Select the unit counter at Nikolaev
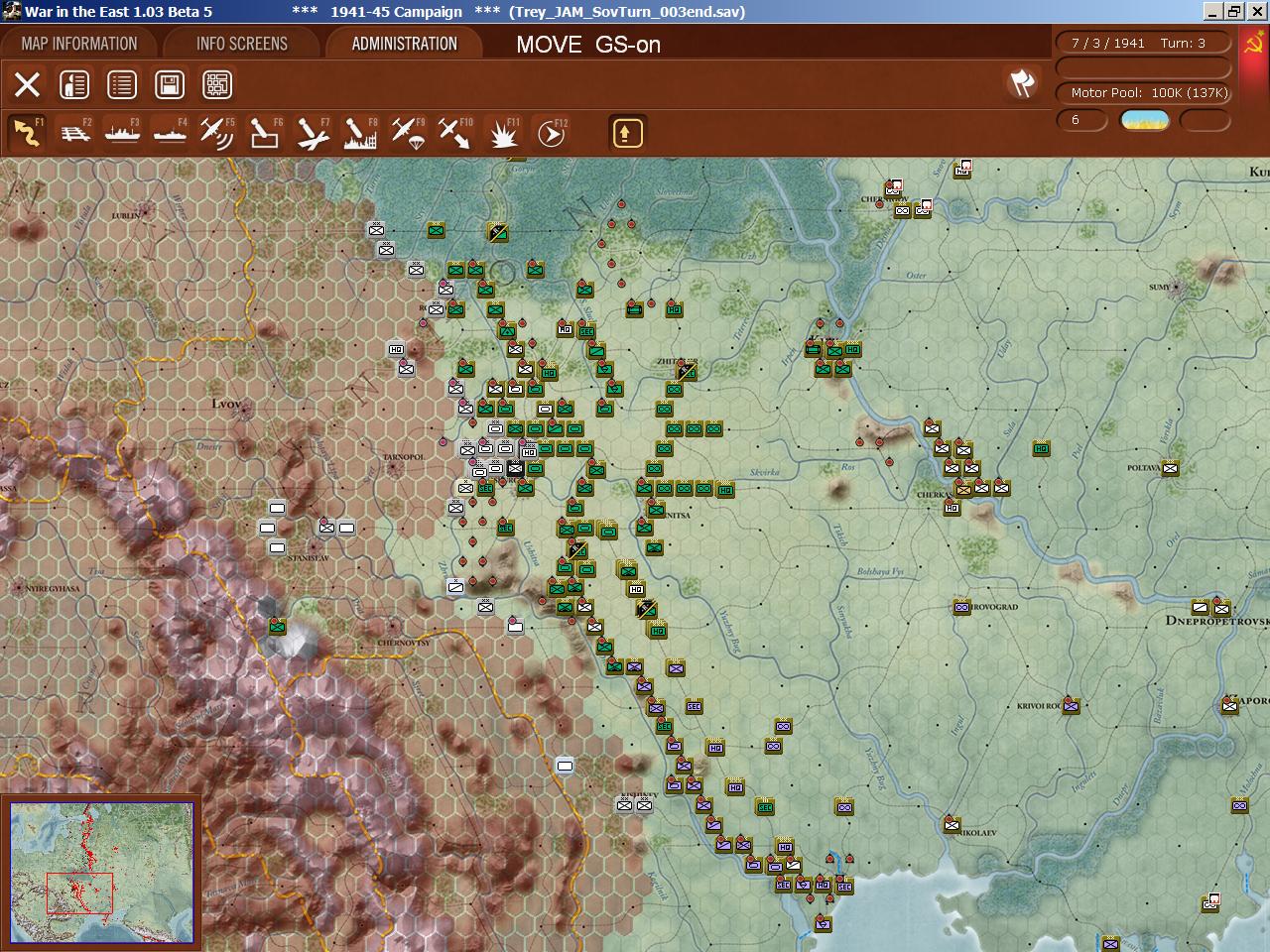Image resolution: width=1270 pixels, height=952 pixels. click(x=952, y=824)
